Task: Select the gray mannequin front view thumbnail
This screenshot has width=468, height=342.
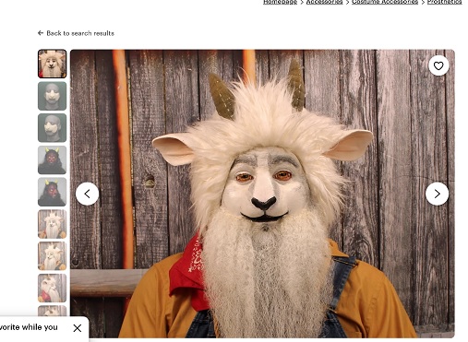Action: pos(53,96)
